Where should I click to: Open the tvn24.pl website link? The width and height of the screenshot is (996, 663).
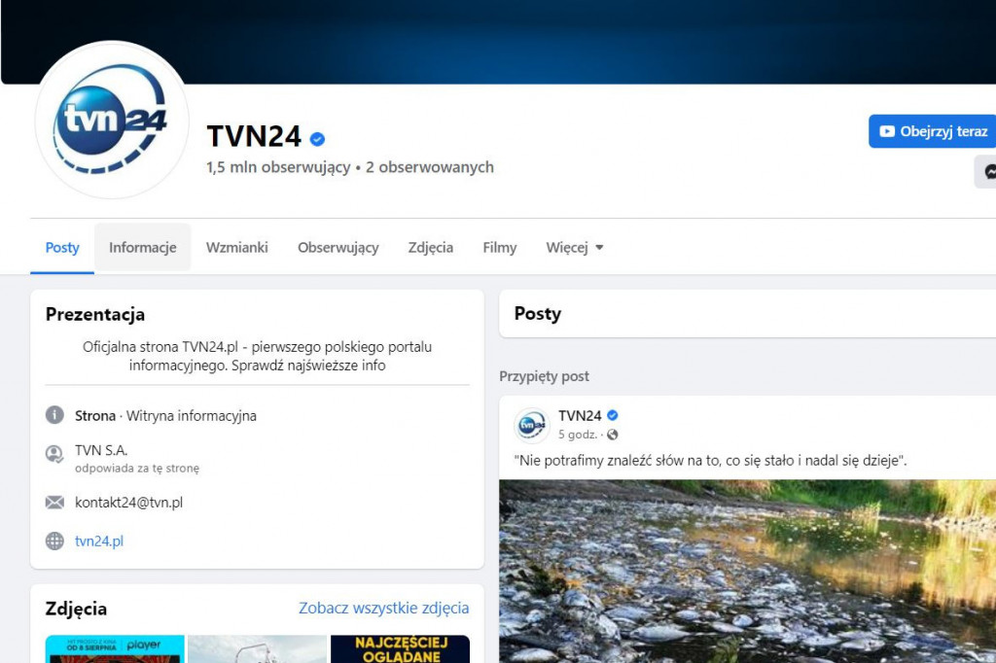[99, 541]
